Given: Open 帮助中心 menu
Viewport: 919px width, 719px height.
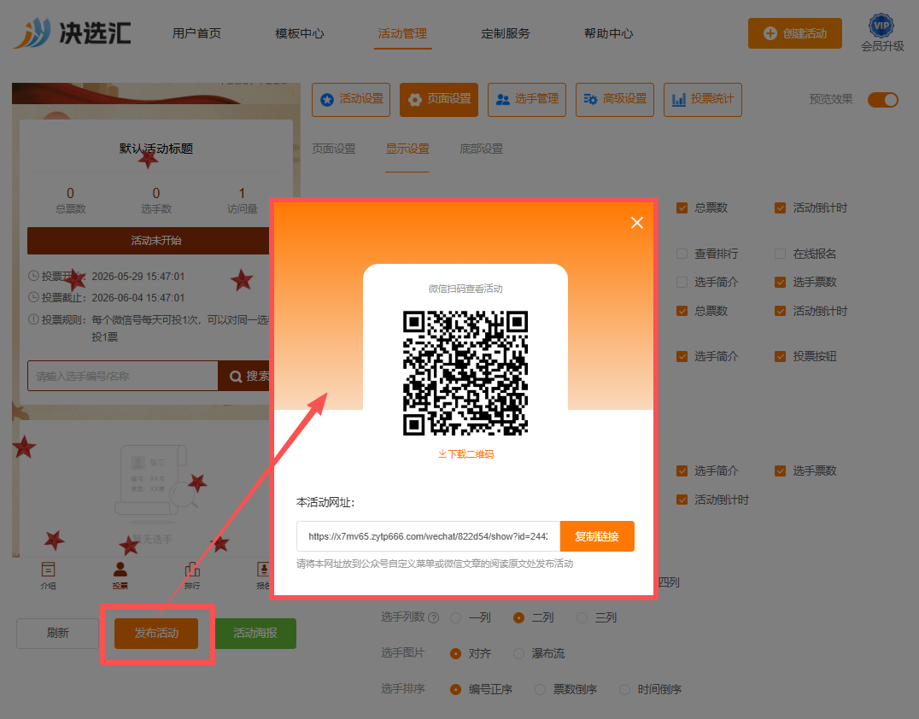Looking at the screenshot, I should coord(608,33).
